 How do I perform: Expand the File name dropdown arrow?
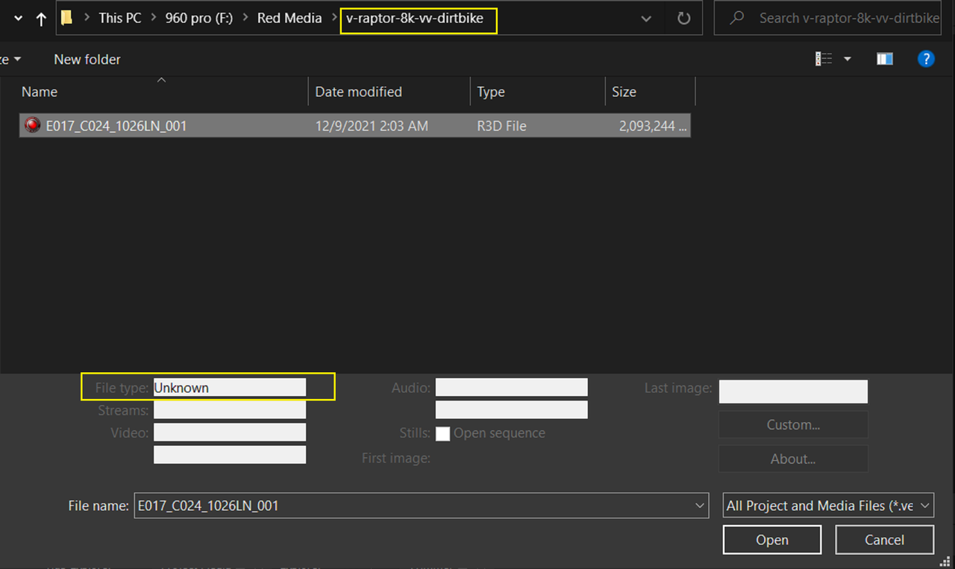click(x=700, y=506)
